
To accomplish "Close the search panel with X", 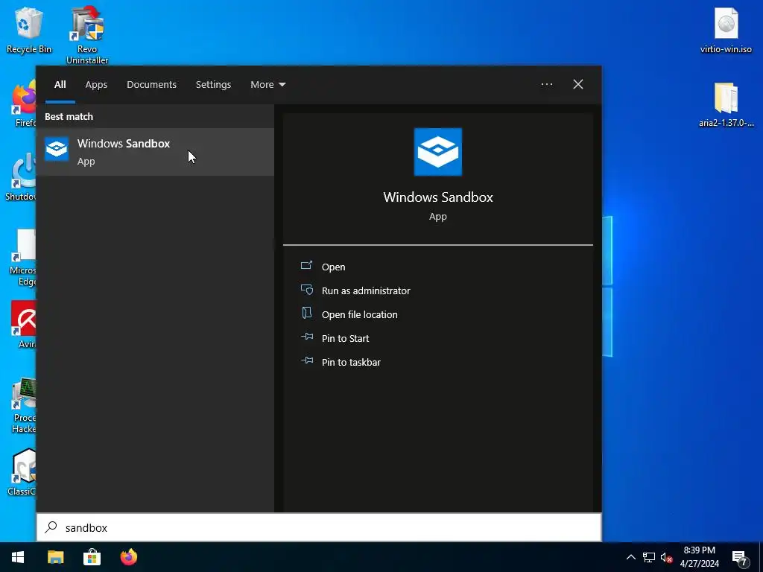I will coord(577,85).
